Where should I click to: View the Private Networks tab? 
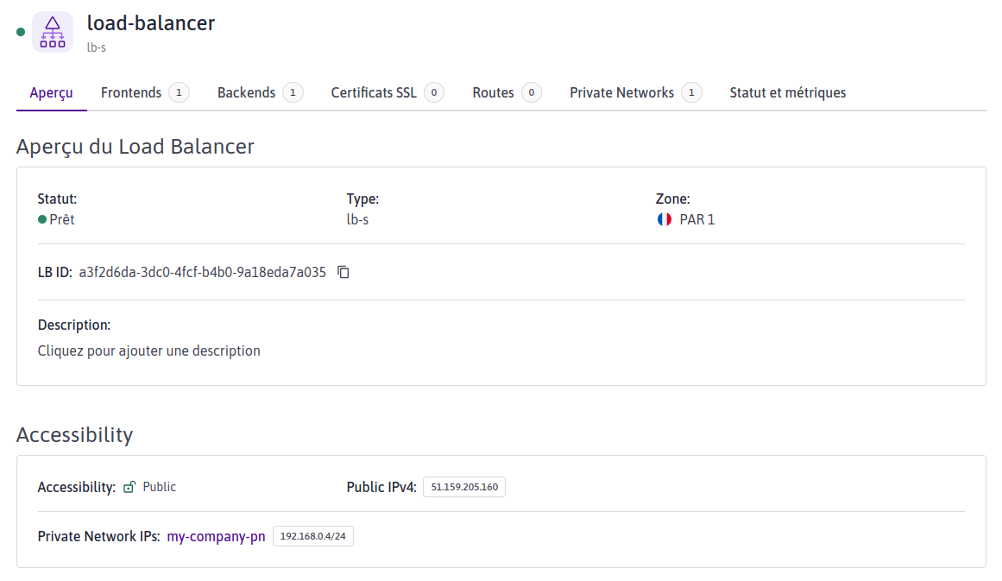[x=621, y=92]
